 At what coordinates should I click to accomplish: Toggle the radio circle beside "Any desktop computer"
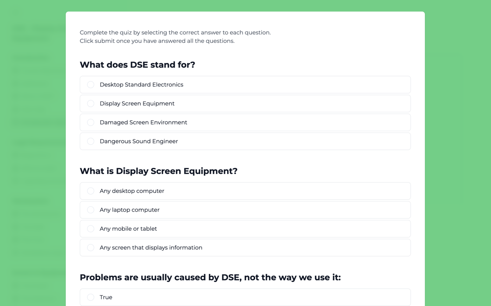click(90, 191)
